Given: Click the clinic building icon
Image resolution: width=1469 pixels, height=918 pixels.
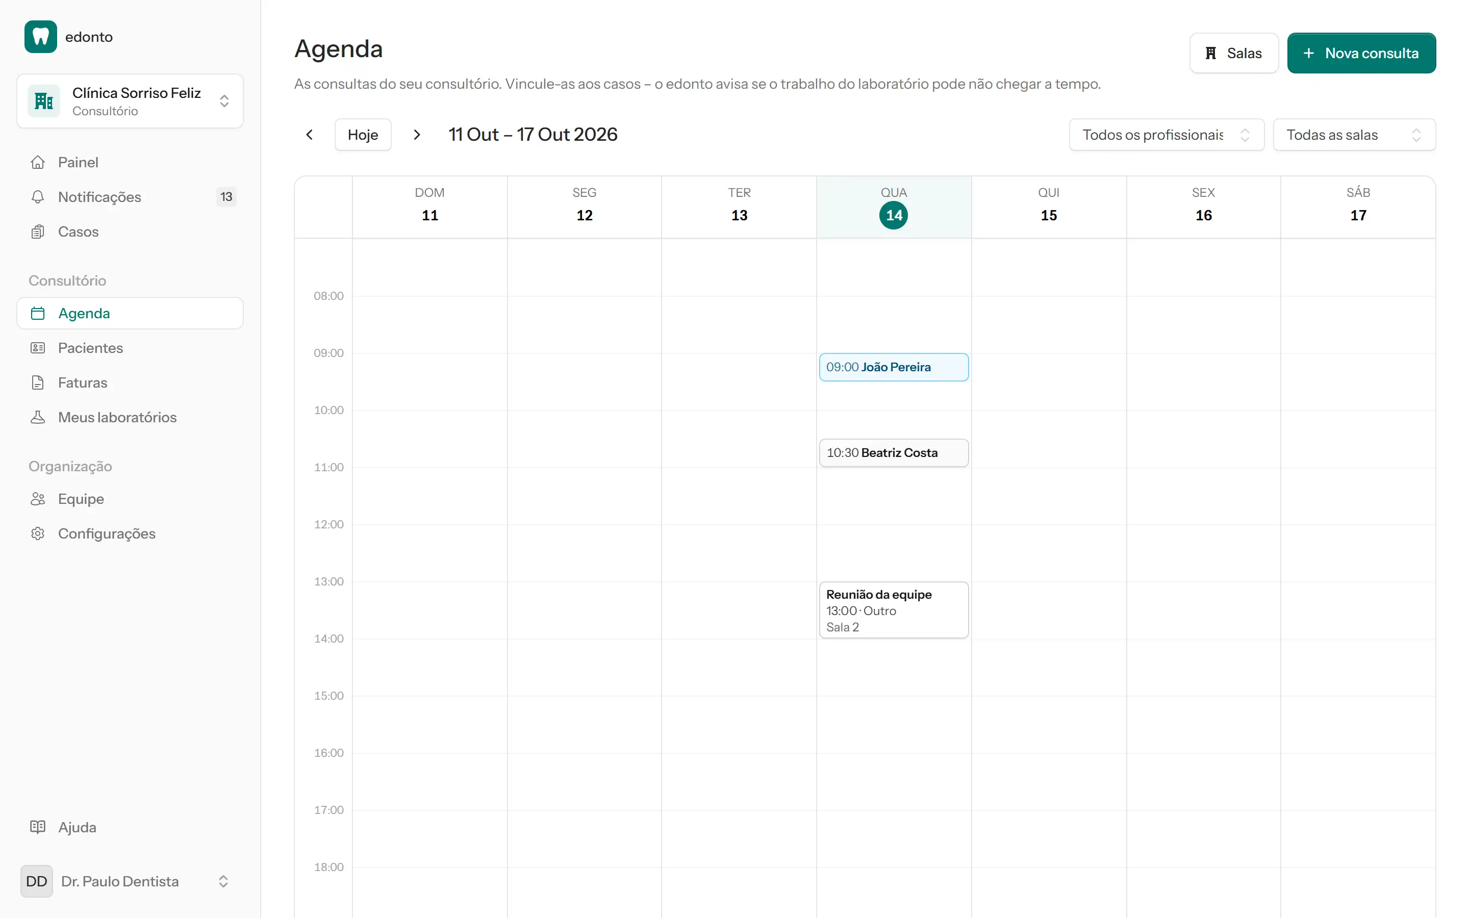Looking at the screenshot, I should pyautogui.click(x=44, y=101).
